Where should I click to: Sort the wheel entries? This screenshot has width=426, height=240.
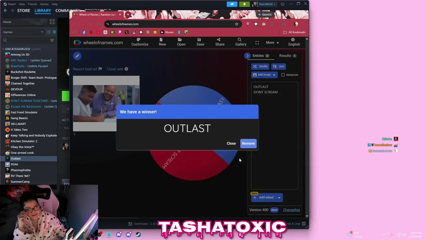[279, 66]
